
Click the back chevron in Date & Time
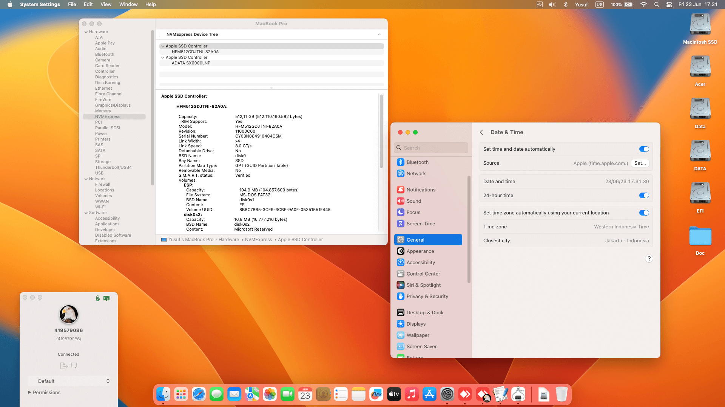(481, 132)
